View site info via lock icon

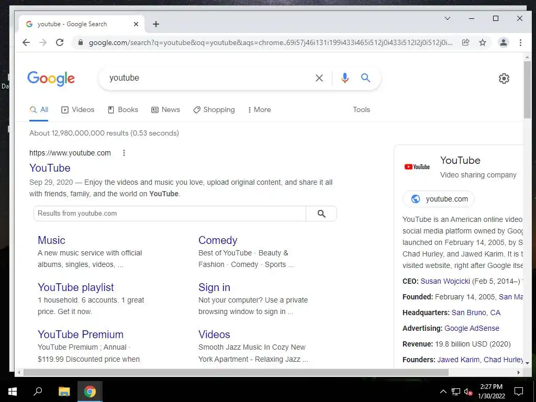click(x=80, y=42)
